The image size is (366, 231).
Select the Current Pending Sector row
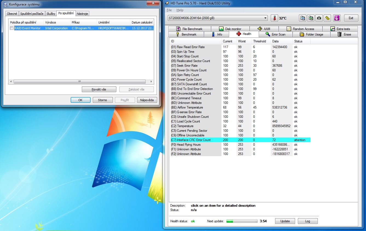pyautogui.click(x=240, y=131)
